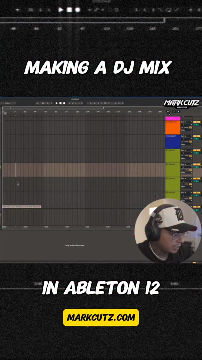The height and width of the screenshot is (360, 202).
Task: Fold the blue track using its title arrow
Action: tap(167, 136)
